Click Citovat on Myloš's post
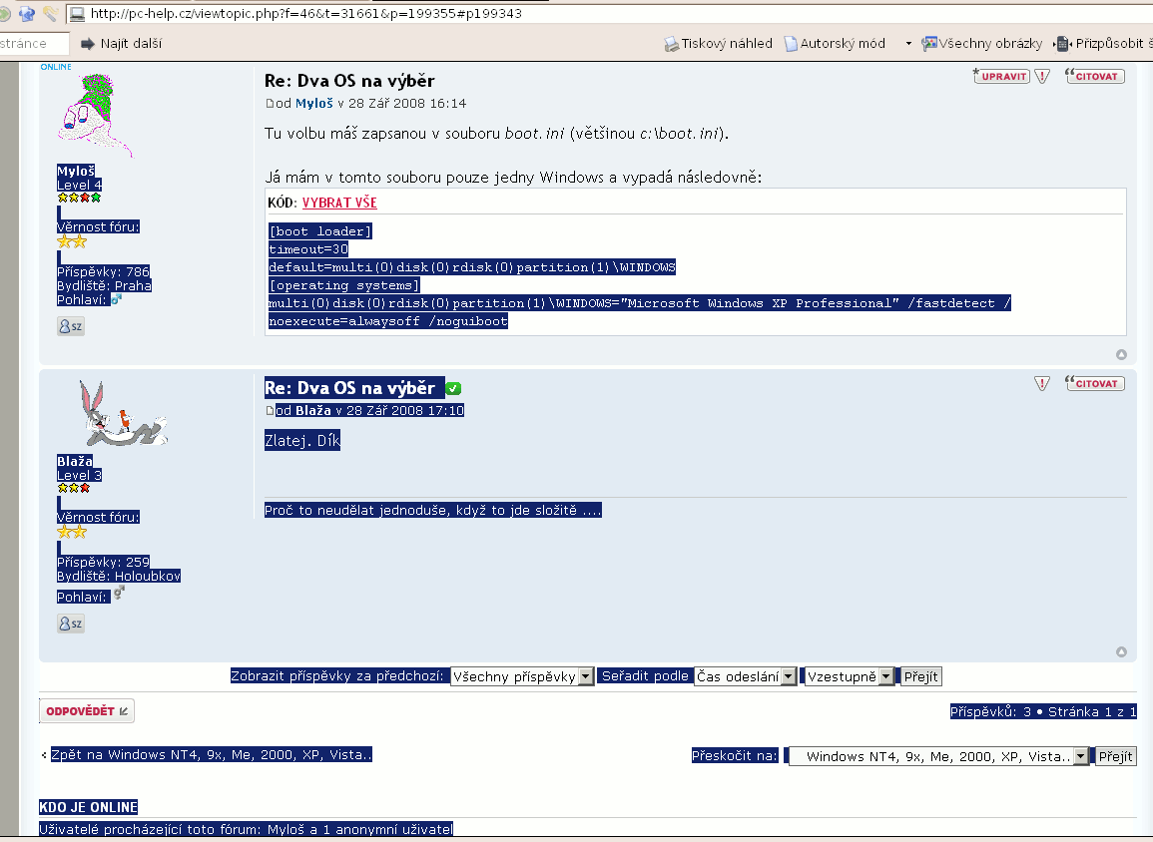This screenshot has height=842, width=1153. click(1094, 76)
